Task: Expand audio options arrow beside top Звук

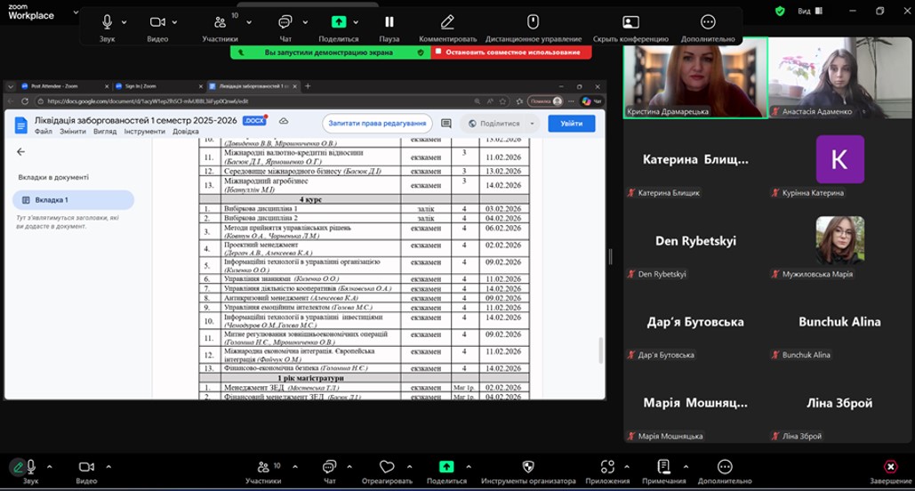Action: pos(124,22)
